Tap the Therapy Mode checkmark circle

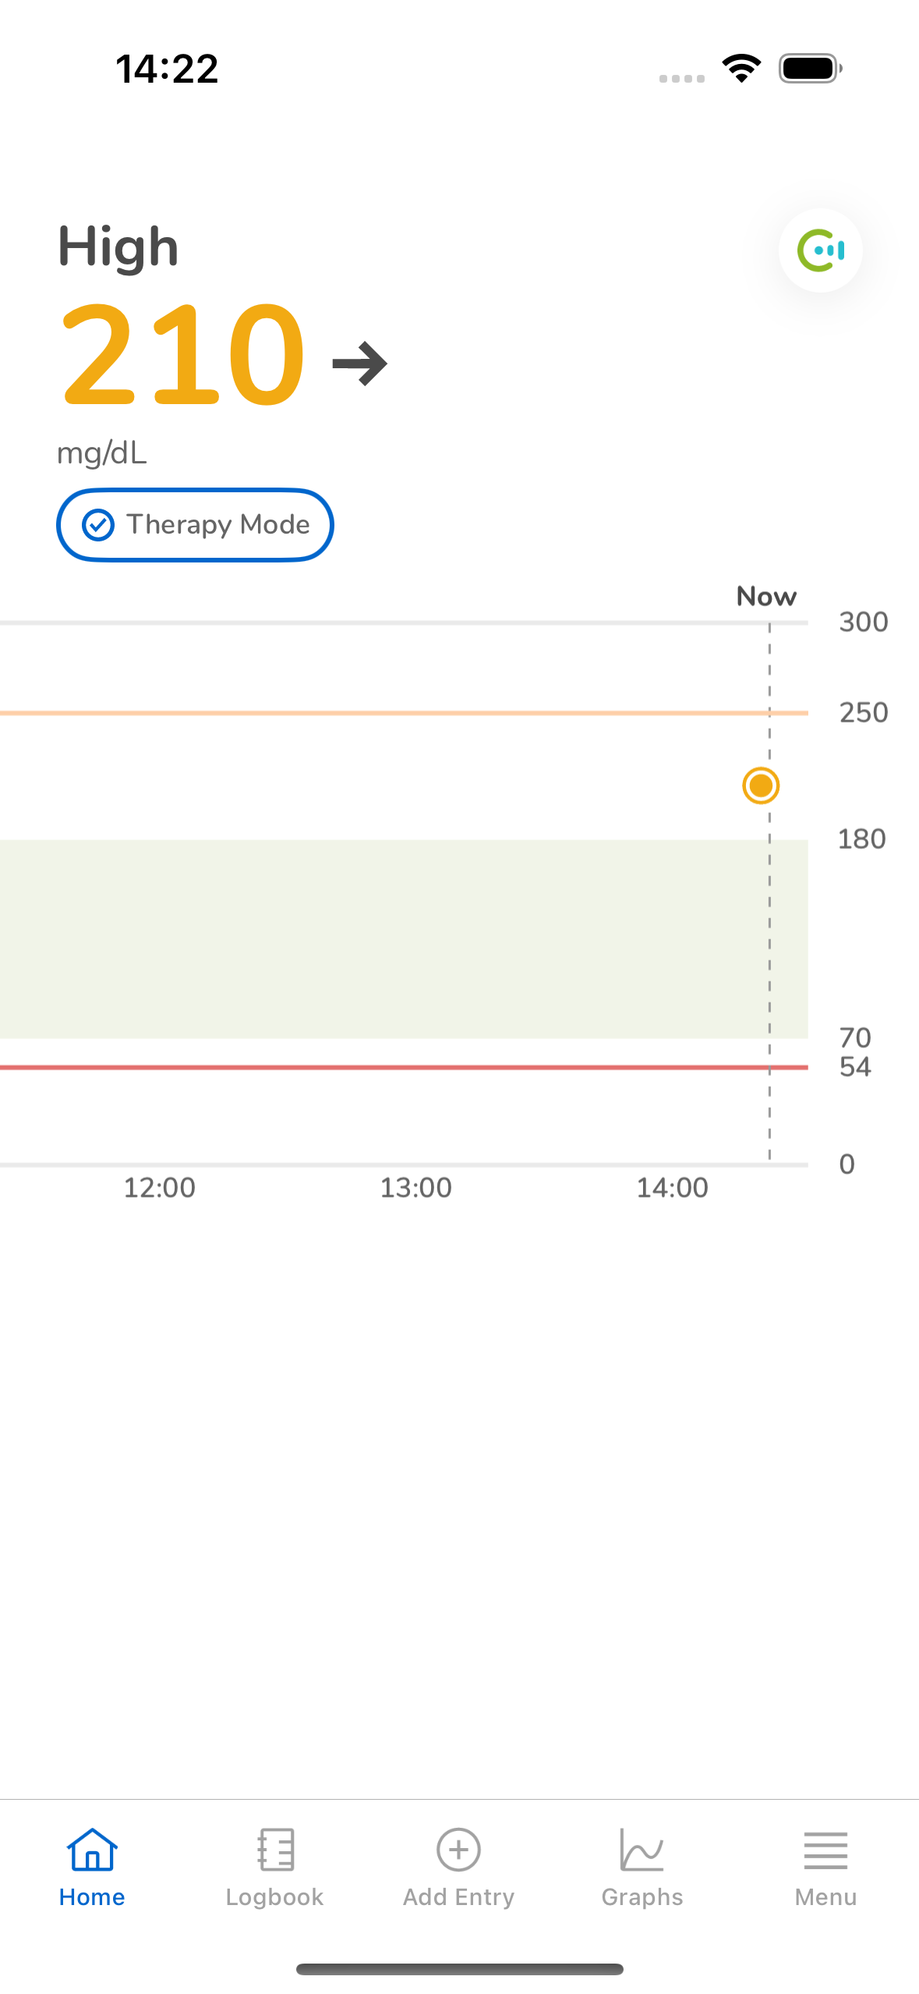(98, 525)
